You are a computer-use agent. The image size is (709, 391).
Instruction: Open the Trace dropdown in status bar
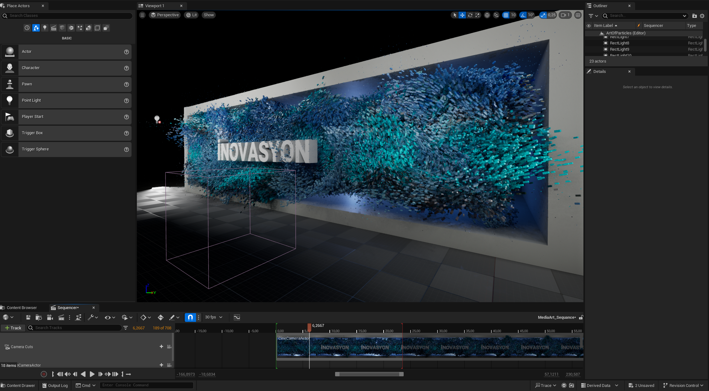pos(546,385)
